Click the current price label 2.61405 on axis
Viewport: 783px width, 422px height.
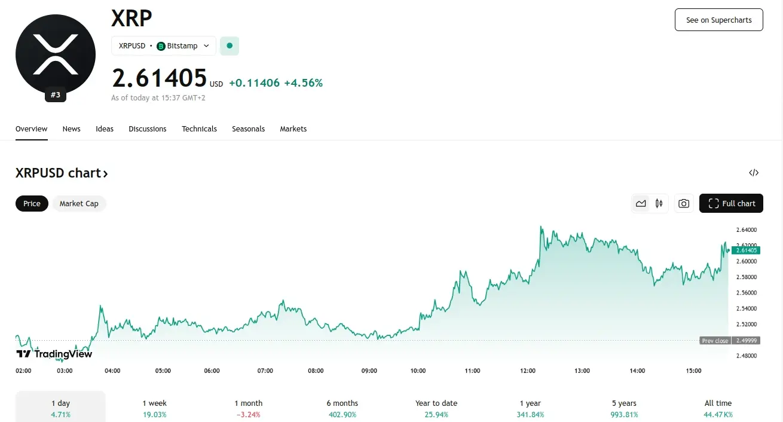(x=746, y=250)
